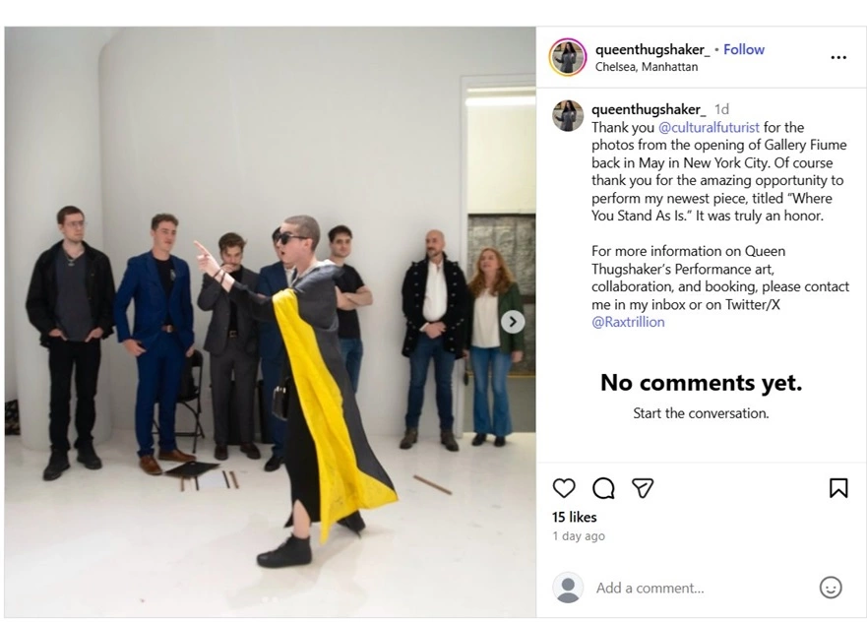
Task: Share post with paper plane icon
Action: click(643, 488)
